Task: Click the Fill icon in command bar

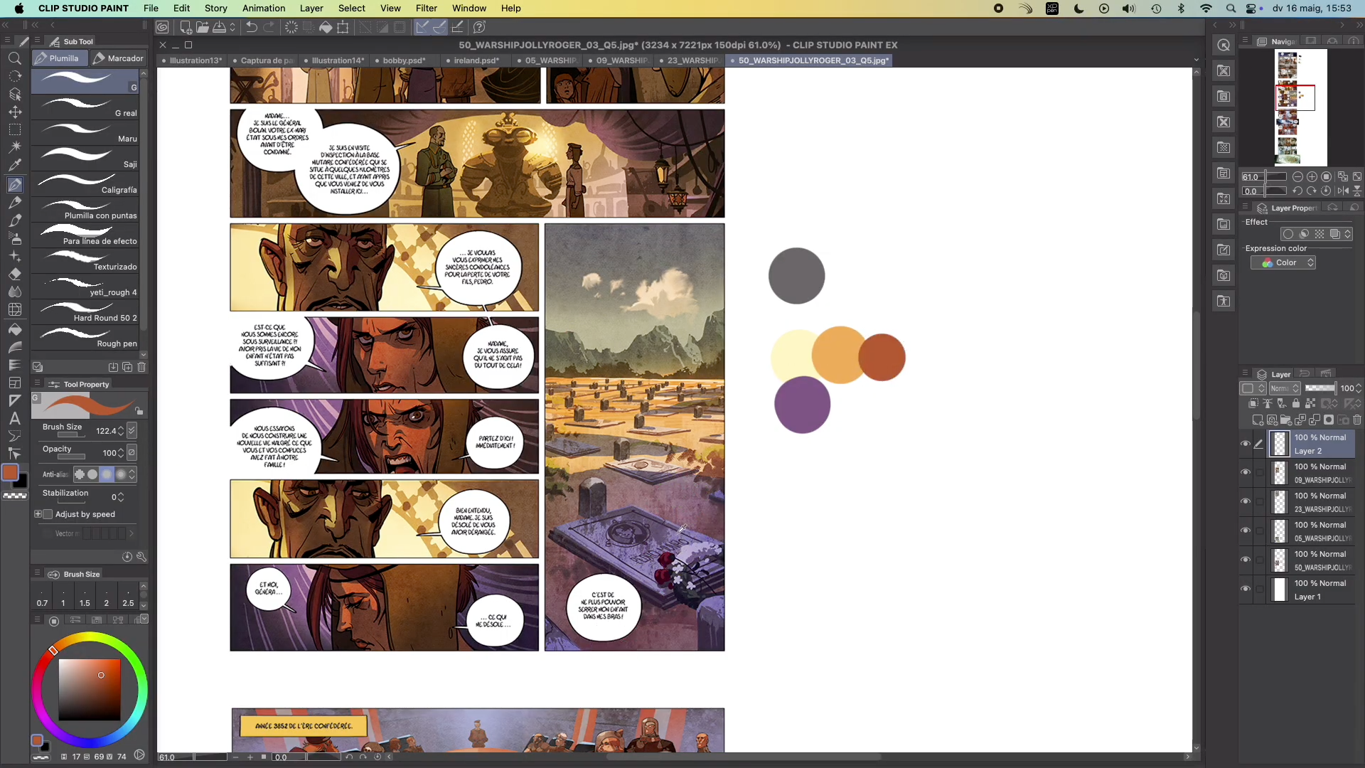Action: coord(326,27)
